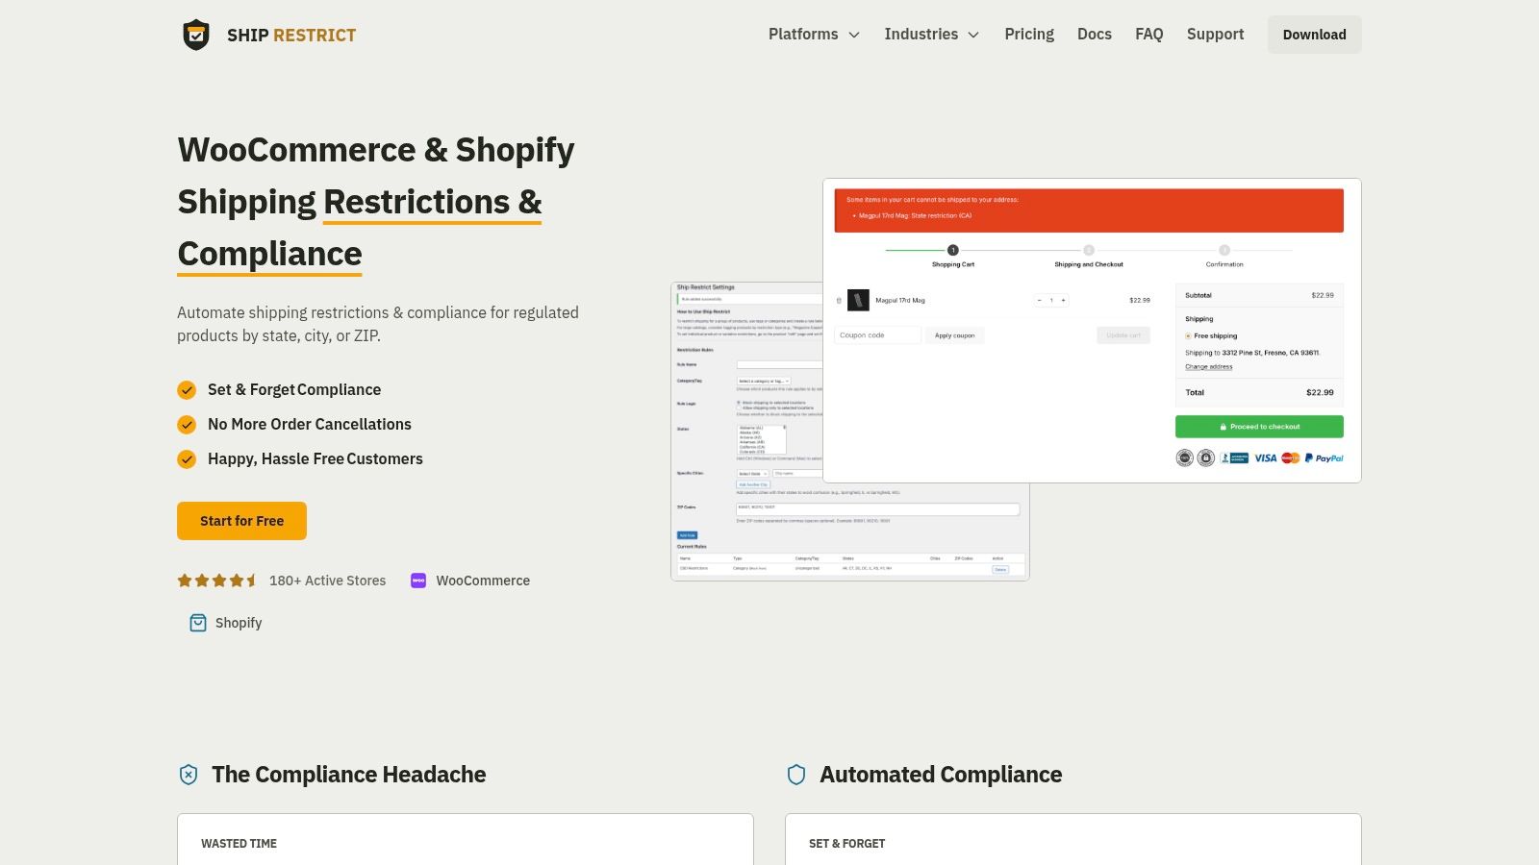Open the Category/Tag dropdown in settings screenshot
Viewport: 1539px width, 865px height.
[x=764, y=382]
